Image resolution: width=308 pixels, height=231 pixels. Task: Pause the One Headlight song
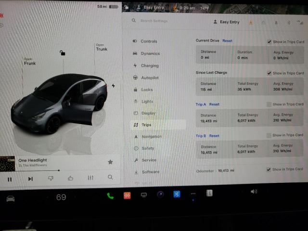click(10, 180)
